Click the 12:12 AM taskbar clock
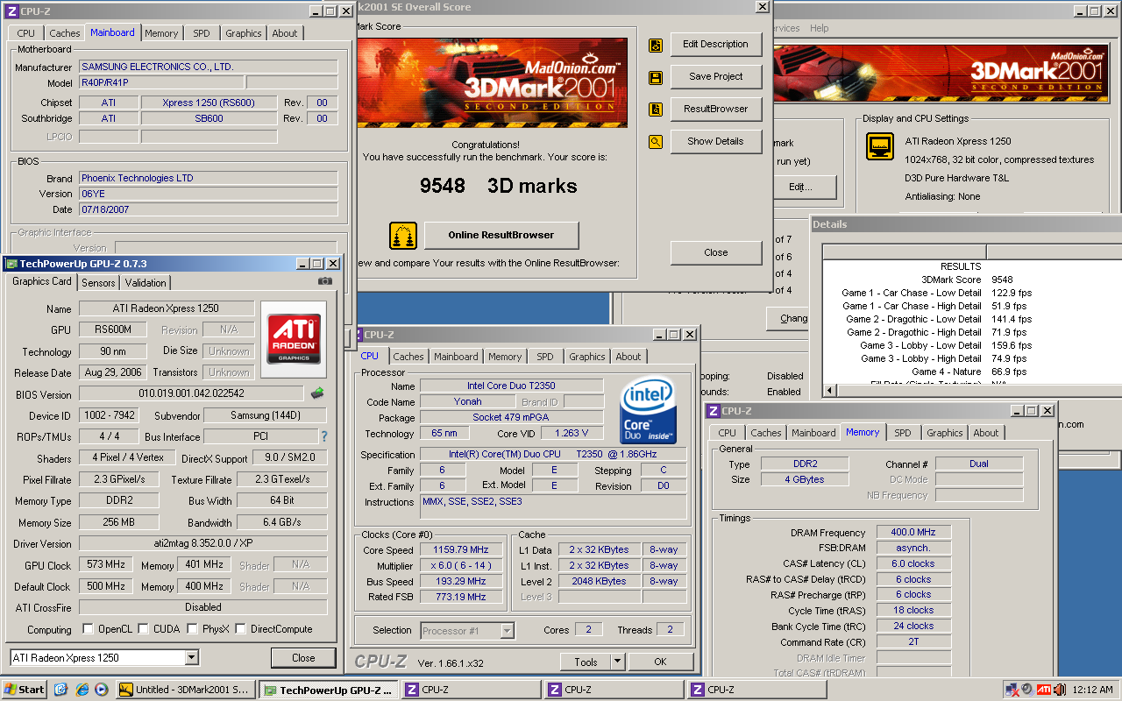This screenshot has height=701, width=1122. coord(1092,690)
